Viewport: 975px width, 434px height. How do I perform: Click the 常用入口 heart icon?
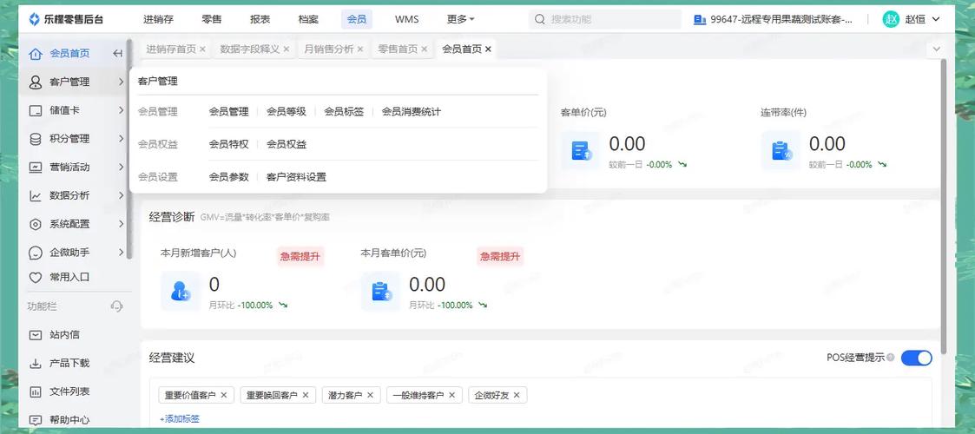pyautogui.click(x=36, y=278)
